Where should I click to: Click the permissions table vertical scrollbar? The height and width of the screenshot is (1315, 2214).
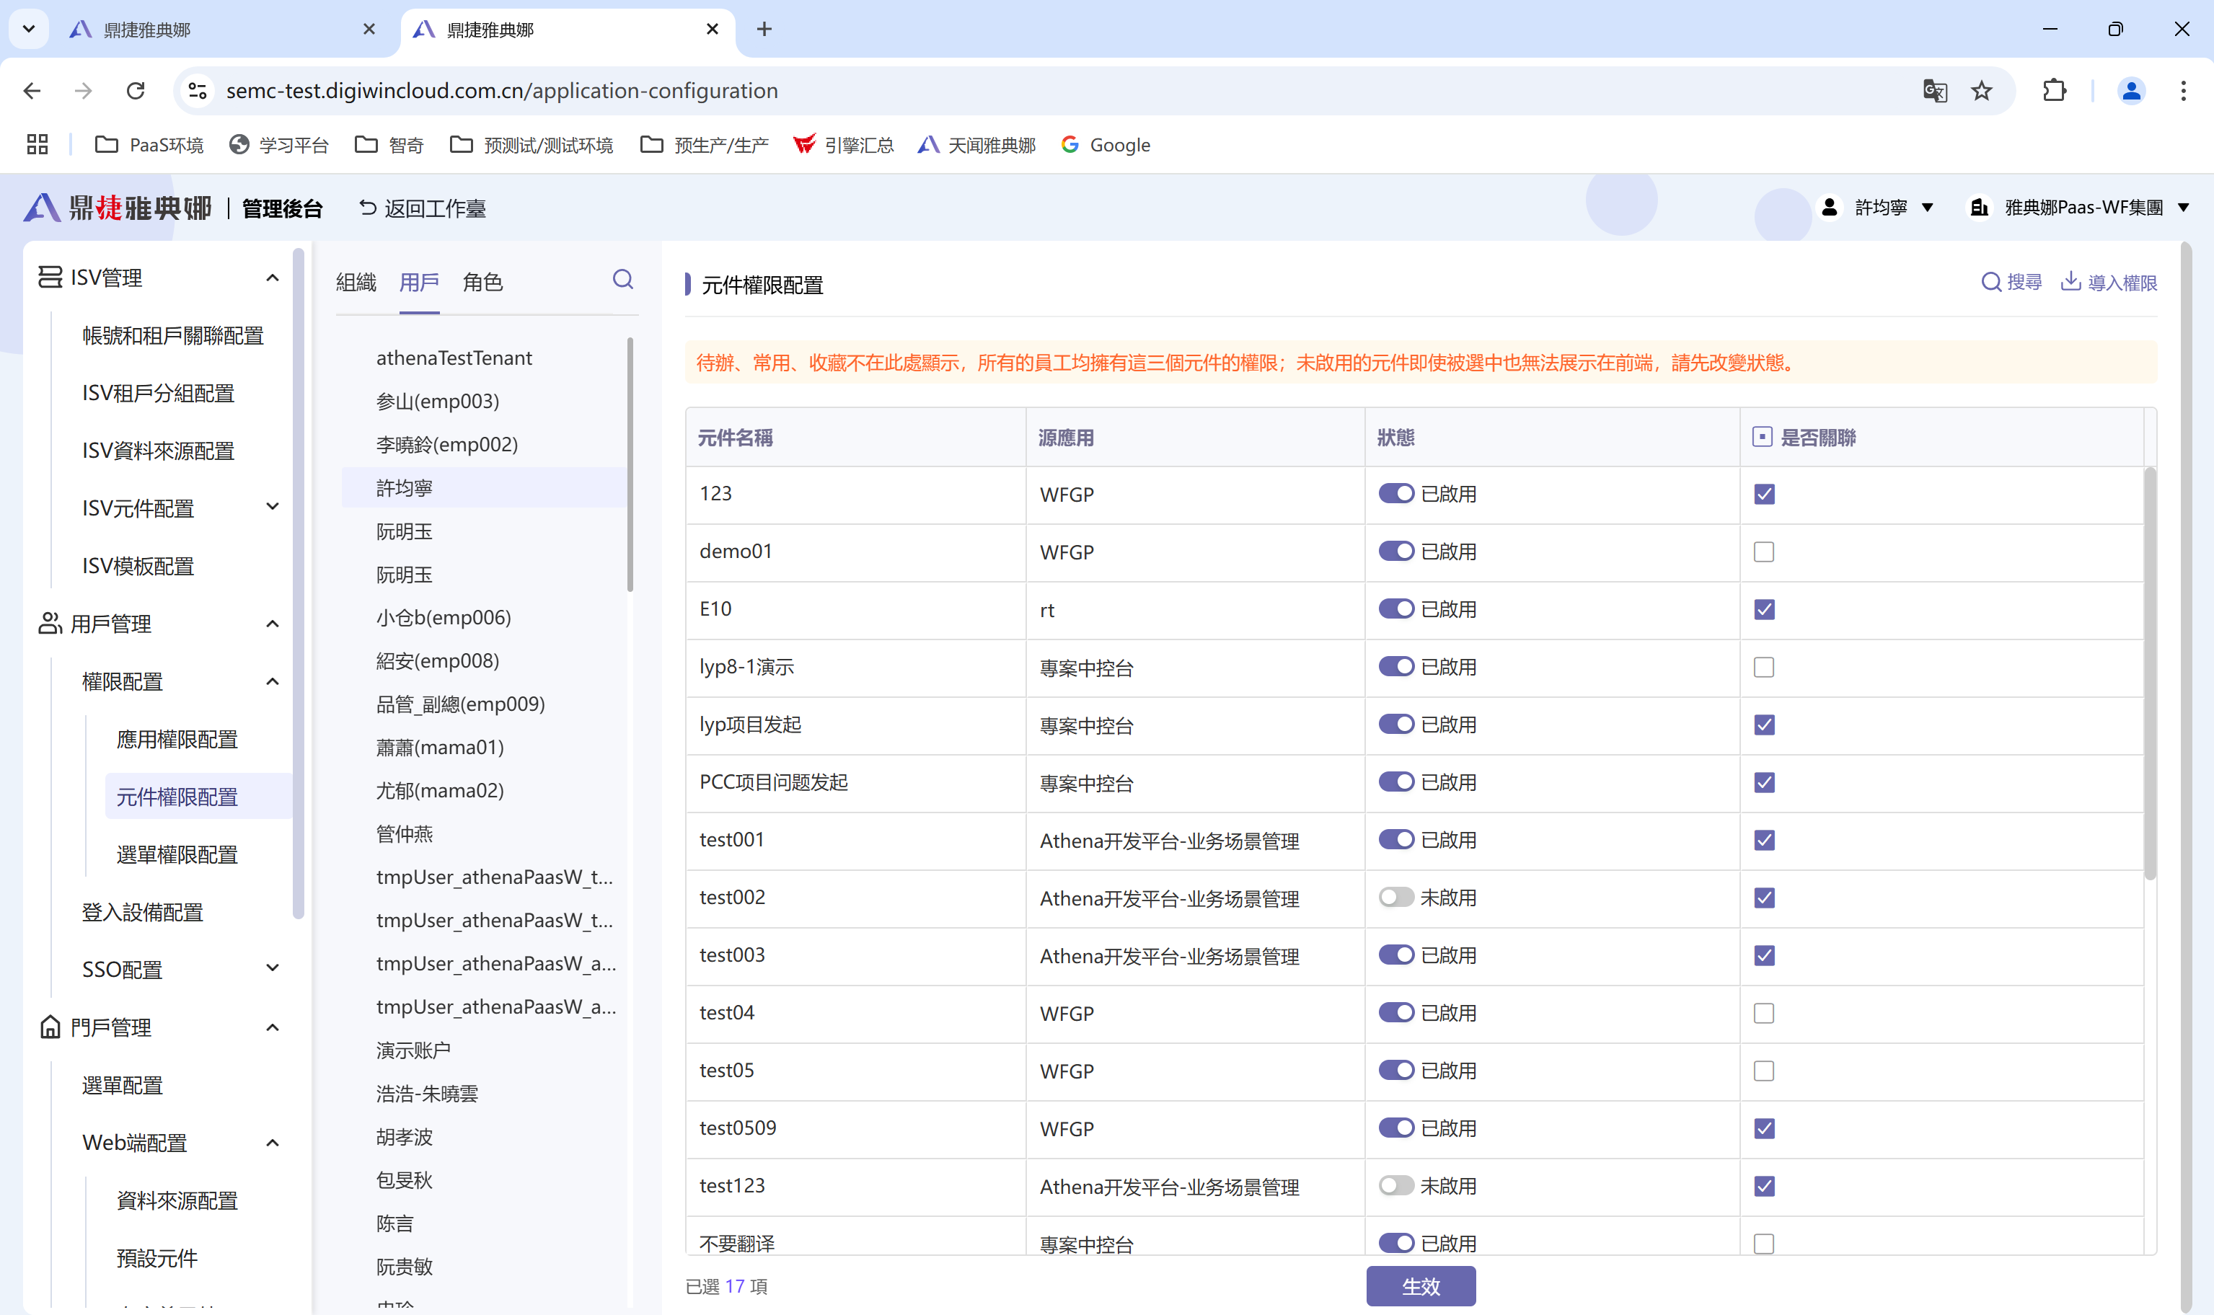2149,673
